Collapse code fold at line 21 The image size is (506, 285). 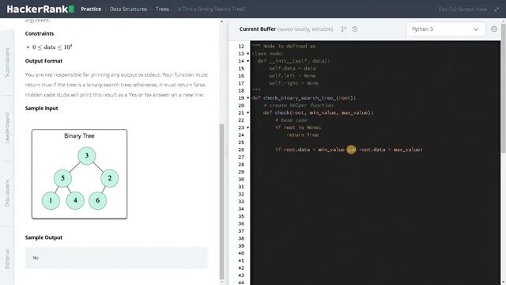(x=247, y=112)
